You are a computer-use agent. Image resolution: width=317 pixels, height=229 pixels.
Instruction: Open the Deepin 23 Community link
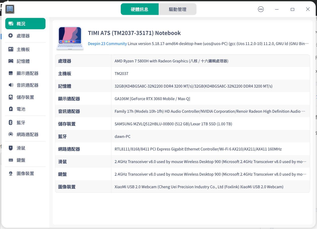107,44
